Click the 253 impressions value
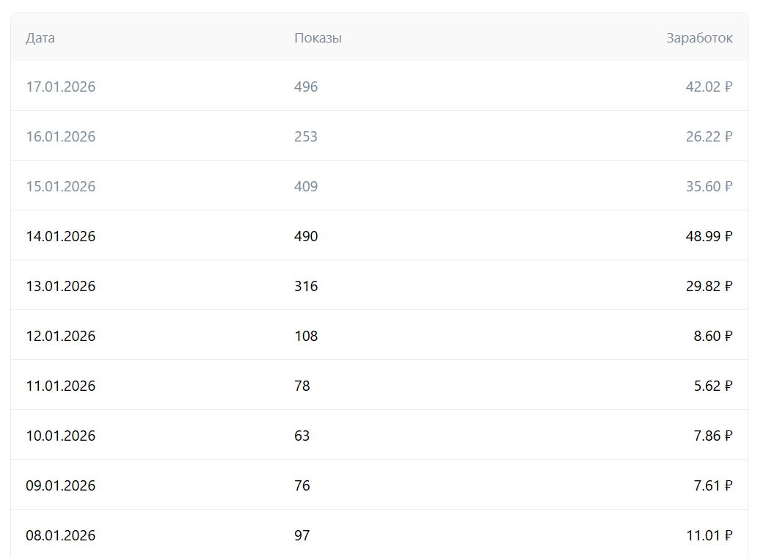Viewport: 766px width, 558px height. click(306, 136)
